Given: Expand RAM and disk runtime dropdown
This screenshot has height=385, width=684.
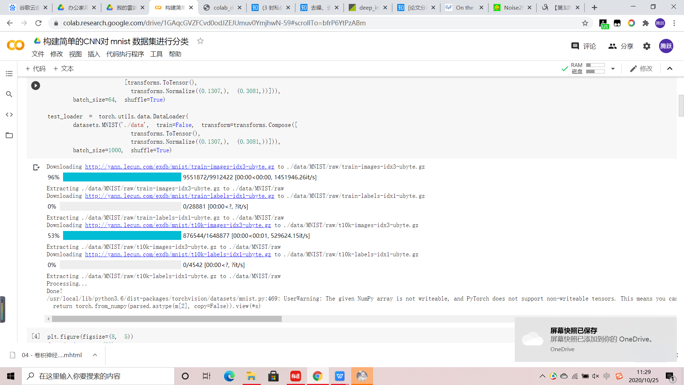Looking at the screenshot, I should [x=613, y=69].
